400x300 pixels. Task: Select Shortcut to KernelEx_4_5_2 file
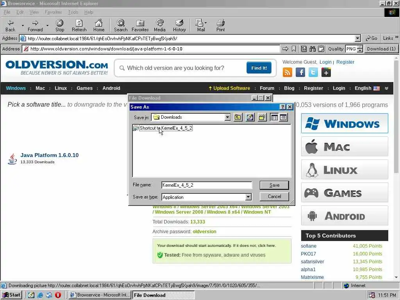point(163,128)
